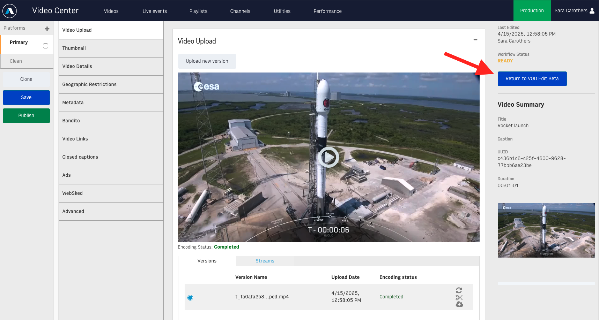Click the scissors trim icon in the version row

tap(459, 297)
